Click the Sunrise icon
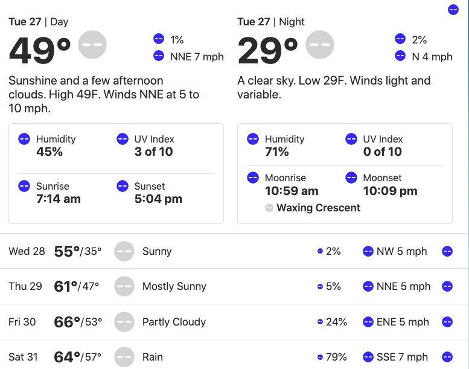Viewport: 469px width, 369px height. point(24,186)
